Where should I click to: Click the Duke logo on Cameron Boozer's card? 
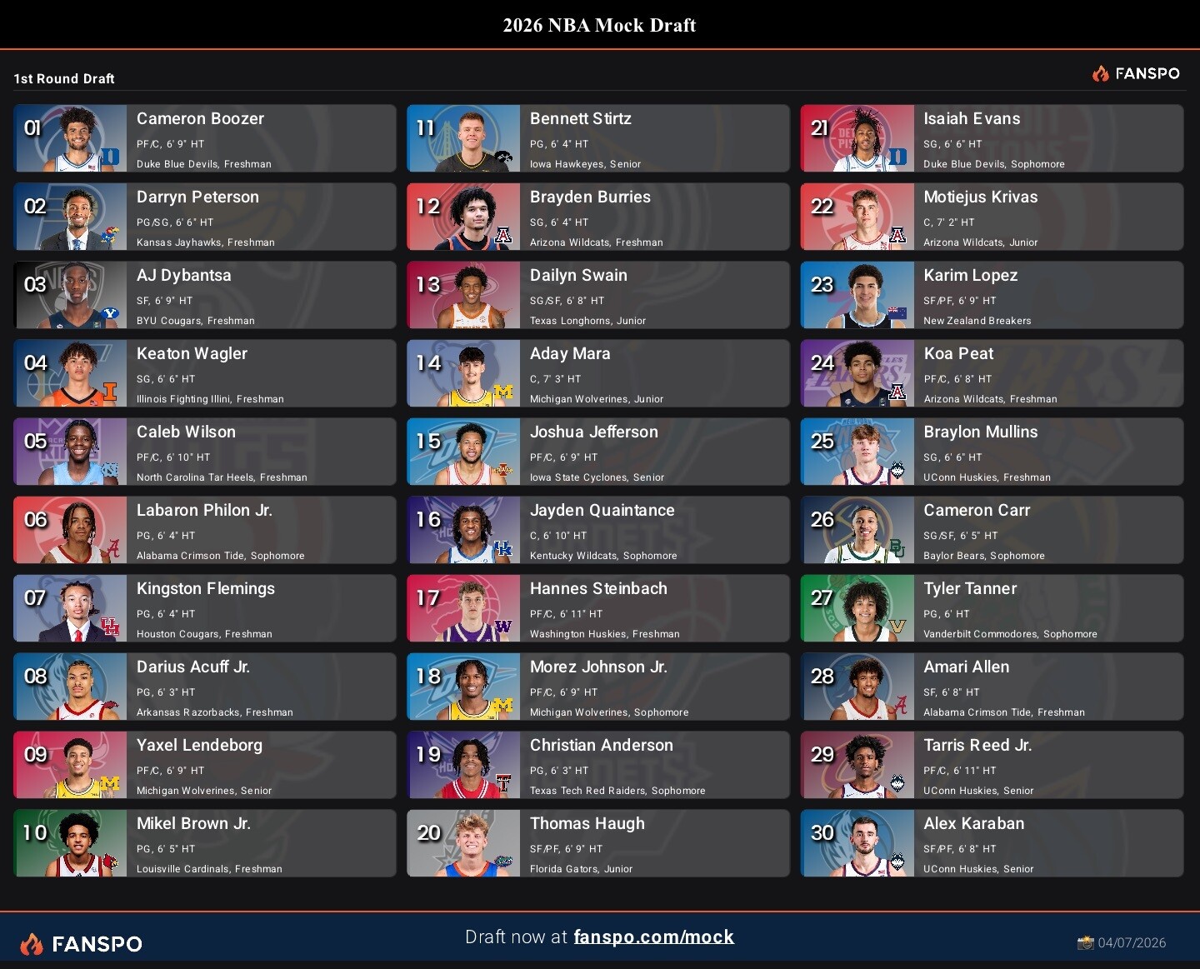point(110,157)
